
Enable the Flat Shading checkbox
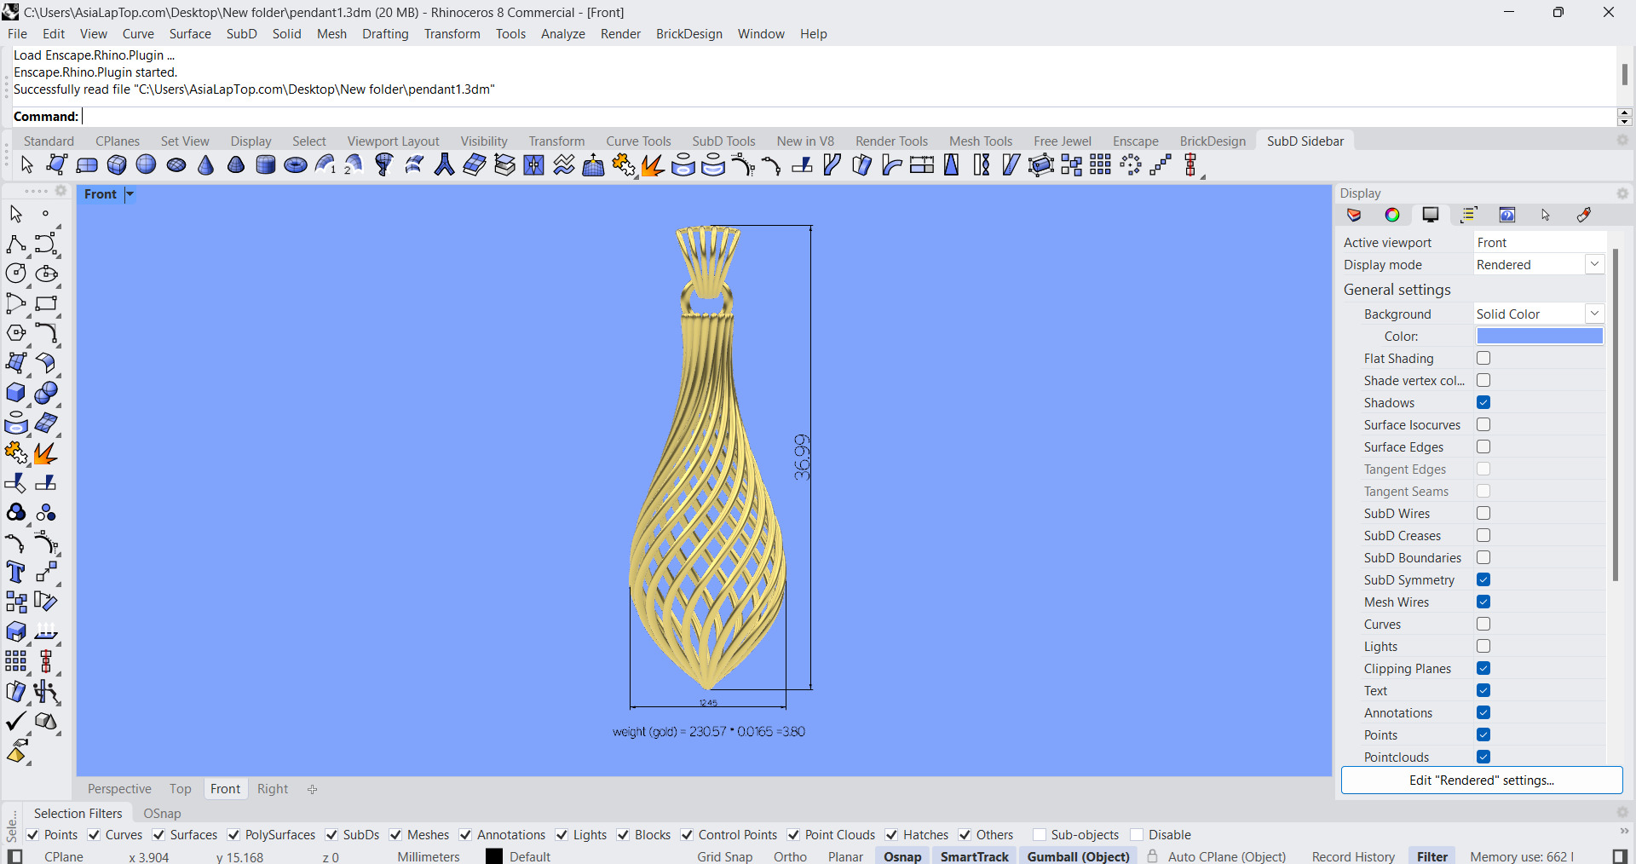[x=1483, y=358]
